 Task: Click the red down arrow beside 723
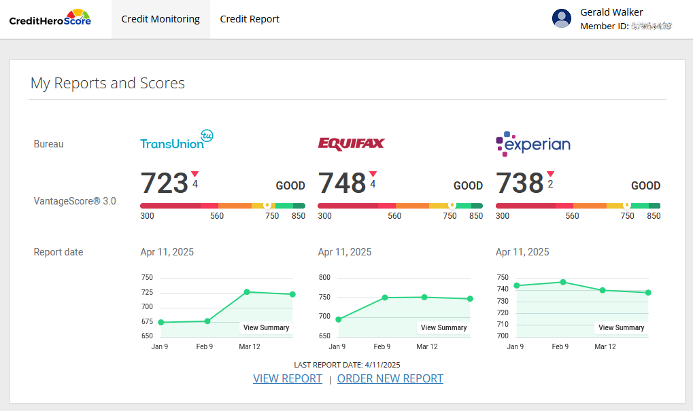click(x=195, y=174)
